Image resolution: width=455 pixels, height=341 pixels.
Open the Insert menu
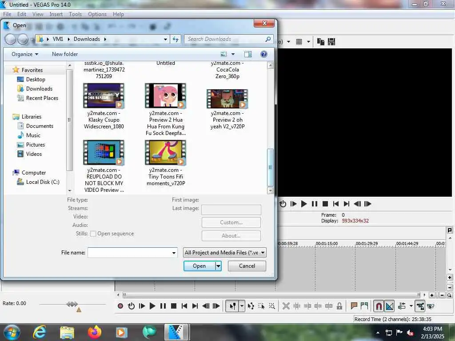point(56,14)
